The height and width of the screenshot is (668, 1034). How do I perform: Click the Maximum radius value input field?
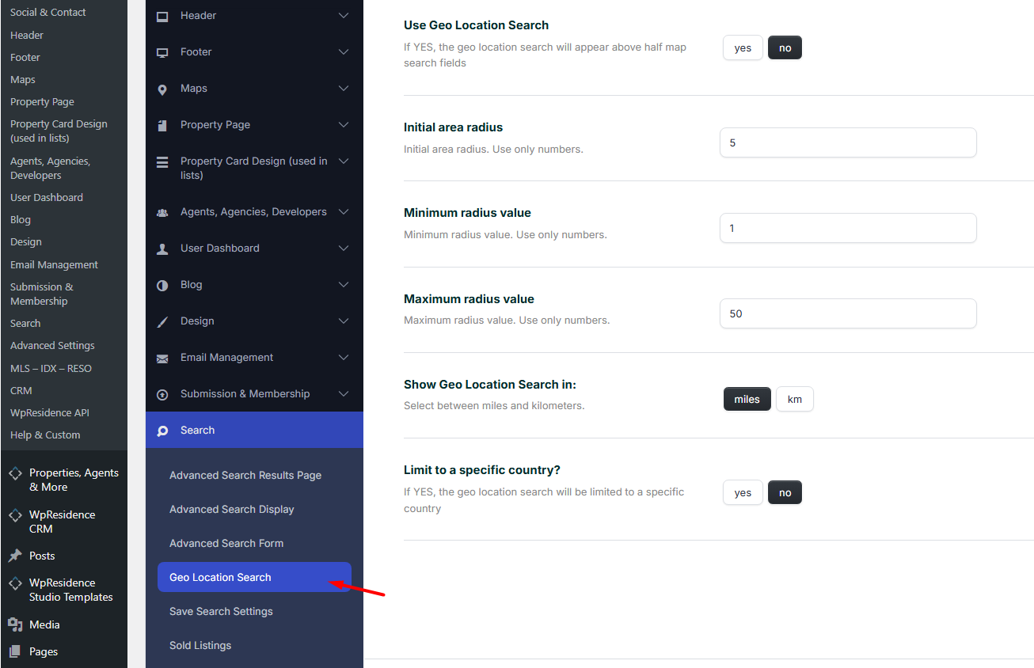pos(847,314)
